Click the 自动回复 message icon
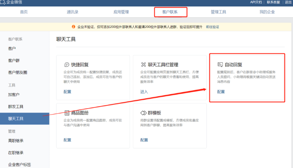The width and height of the screenshot is (293, 168). (220, 64)
